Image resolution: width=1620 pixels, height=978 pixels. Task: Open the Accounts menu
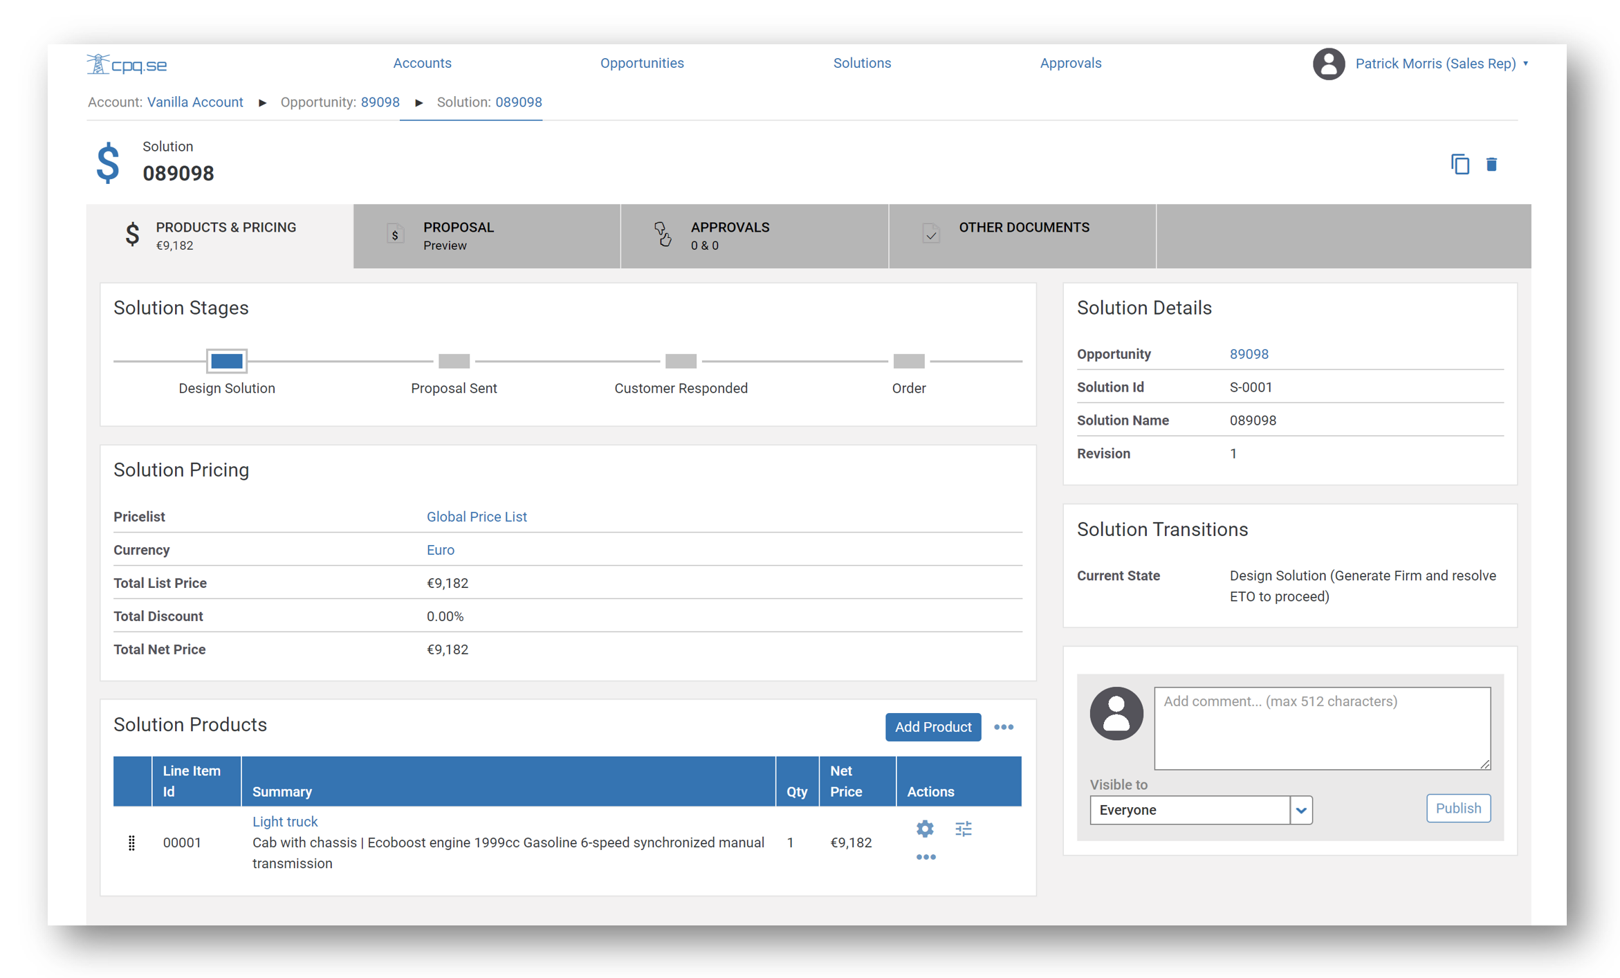click(x=422, y=63)
